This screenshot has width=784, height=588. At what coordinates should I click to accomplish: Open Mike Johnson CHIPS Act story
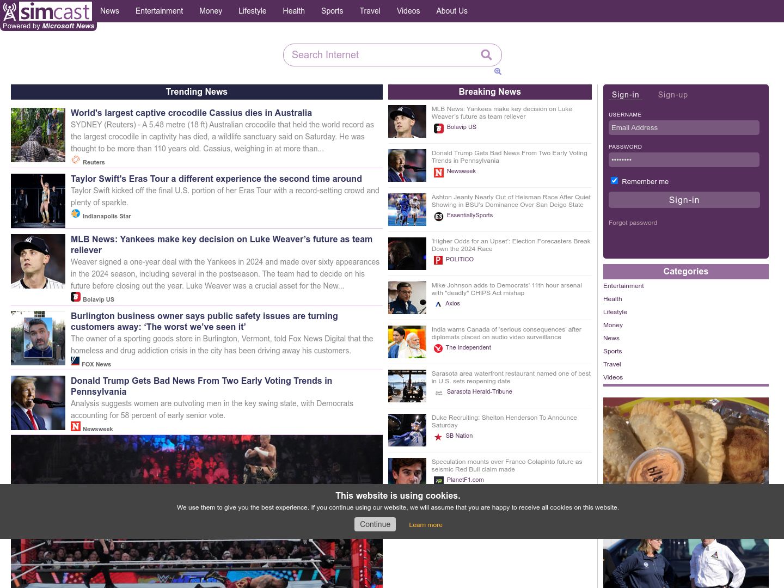coord(507,289)
